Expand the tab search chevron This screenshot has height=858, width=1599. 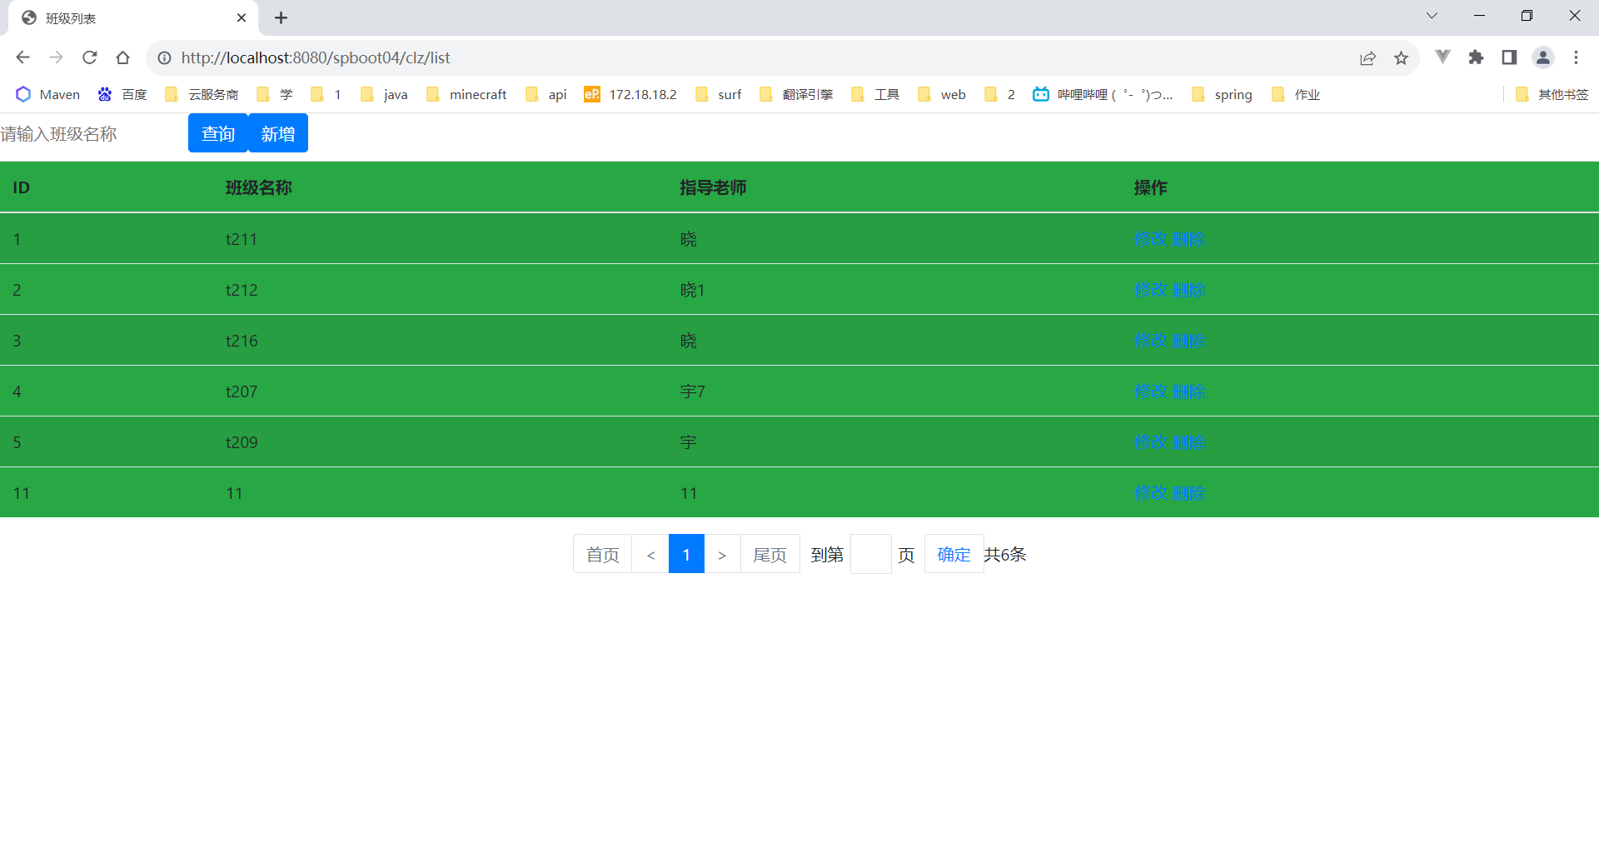coord(1432,16)
